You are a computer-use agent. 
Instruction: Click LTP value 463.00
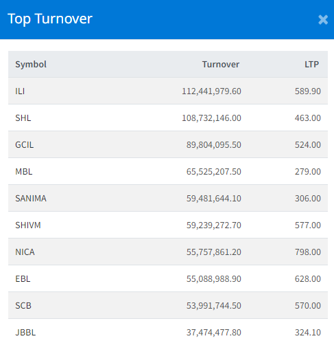point(308,118)
